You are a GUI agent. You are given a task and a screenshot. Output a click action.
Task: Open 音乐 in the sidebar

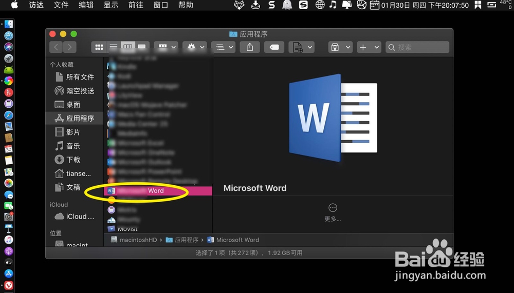[x=75, y=146]
